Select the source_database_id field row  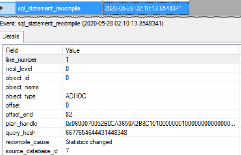[121, 151]
